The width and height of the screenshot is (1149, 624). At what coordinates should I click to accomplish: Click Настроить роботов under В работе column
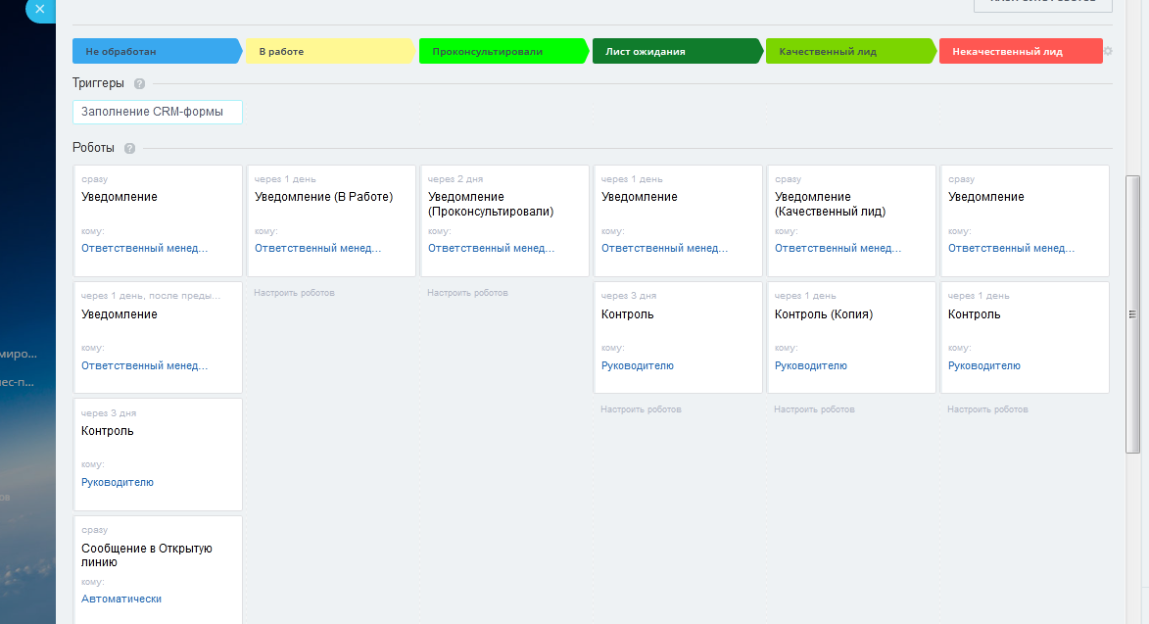point(294,293)
